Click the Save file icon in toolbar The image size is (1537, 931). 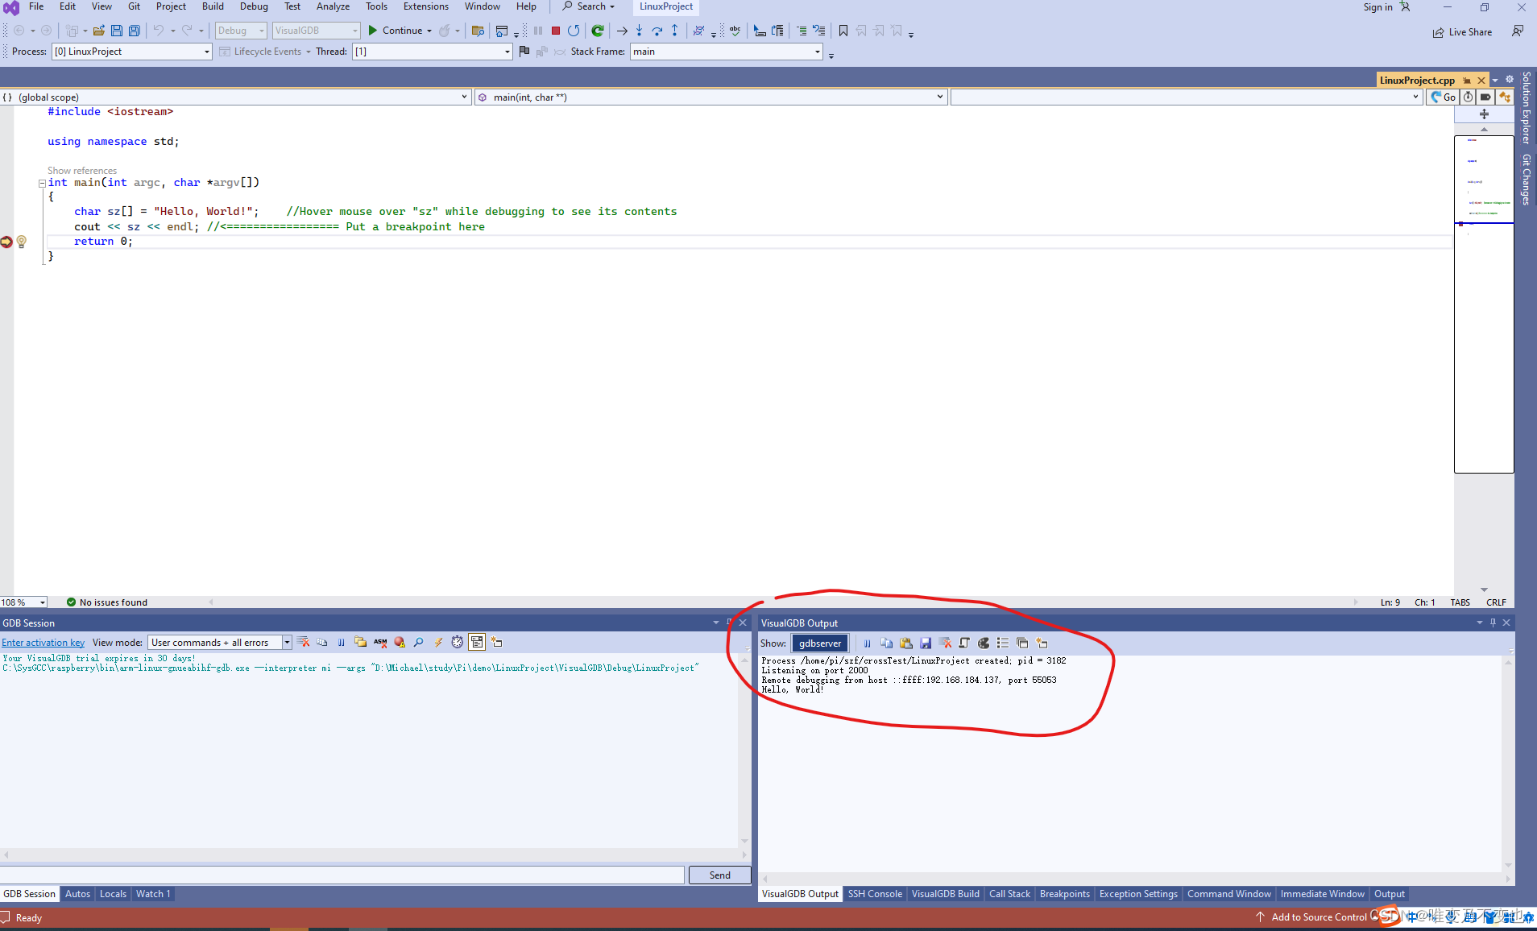point(117,31)
